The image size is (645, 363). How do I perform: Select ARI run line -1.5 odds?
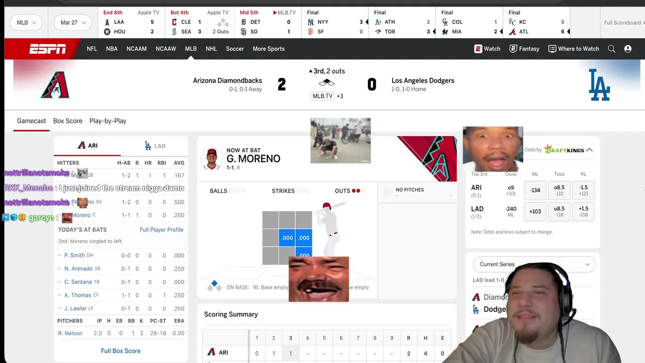(584, 191)
